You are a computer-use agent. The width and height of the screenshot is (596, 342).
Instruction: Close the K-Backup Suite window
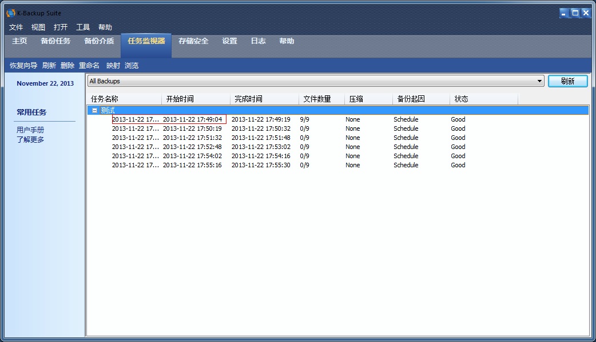pos(586,13)
